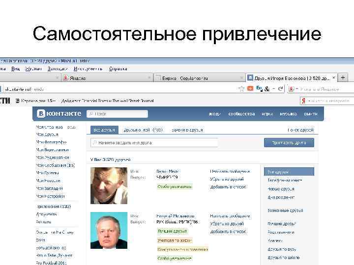The image size is (354, 265).
Task: Bookmark page with the star icon
Action: click(241, 89)
